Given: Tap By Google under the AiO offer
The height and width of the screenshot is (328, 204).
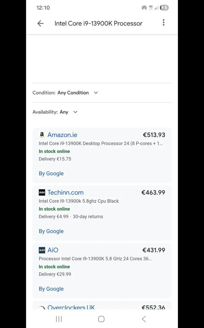Looking at the screenshot, I should 51,289.
